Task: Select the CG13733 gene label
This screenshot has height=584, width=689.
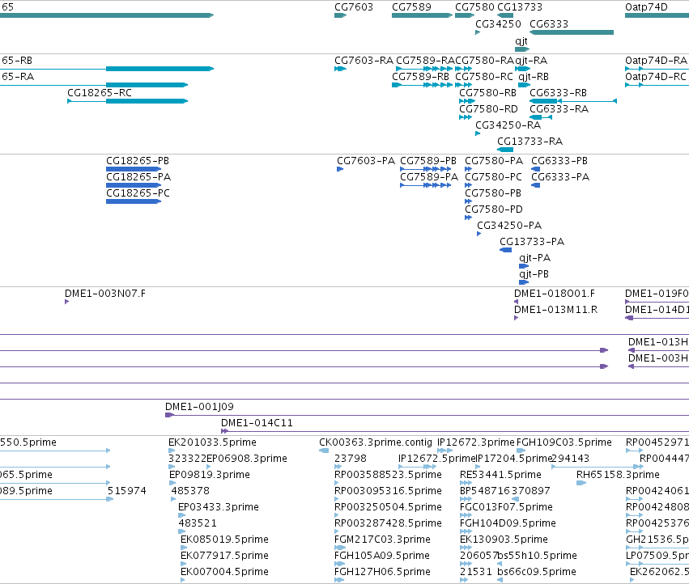Action: point(520,7)
